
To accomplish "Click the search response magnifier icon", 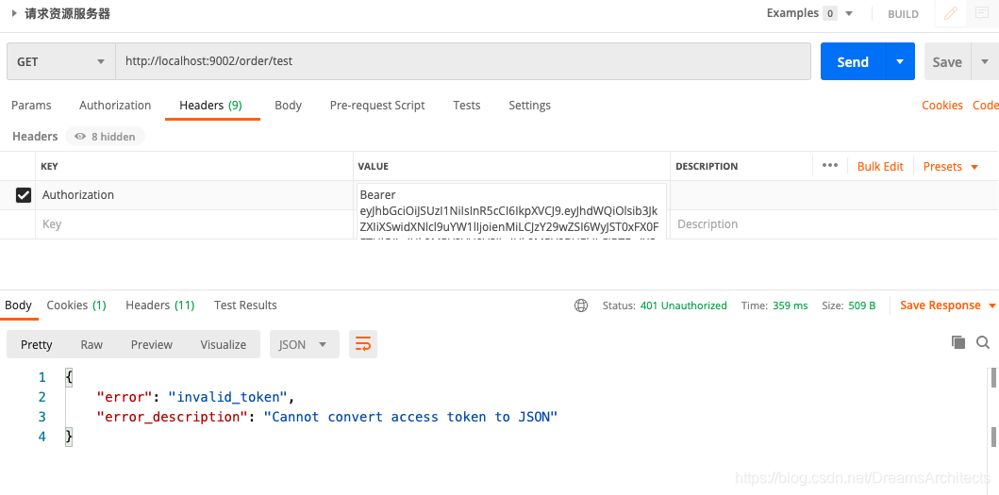I will (x=983, y=343).
